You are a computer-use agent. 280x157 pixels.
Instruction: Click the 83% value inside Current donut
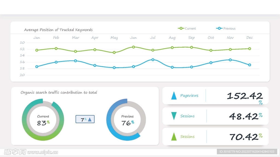tap(43, 123)
